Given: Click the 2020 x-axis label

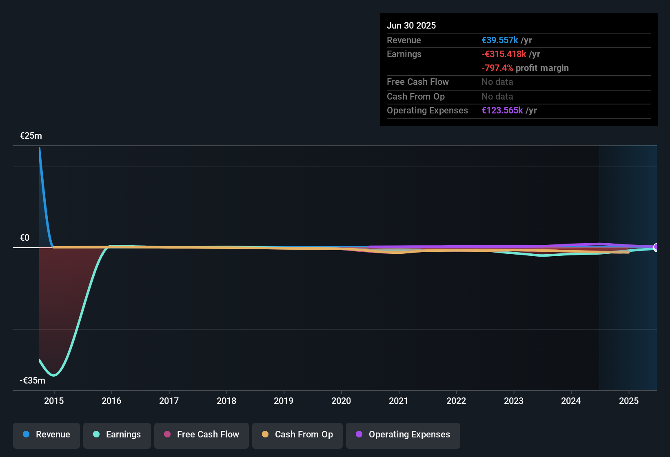Looking at the screenshot, I should click(341, 401).
